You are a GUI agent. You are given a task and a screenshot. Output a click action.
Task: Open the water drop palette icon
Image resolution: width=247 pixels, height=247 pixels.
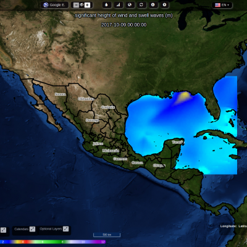(x=106, y=5)
